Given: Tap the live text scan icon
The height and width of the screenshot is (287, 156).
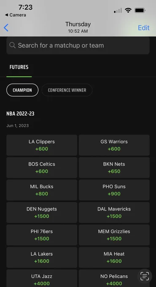Looking at the screenshot, I should pyautogui.click(x=145, y=276).
